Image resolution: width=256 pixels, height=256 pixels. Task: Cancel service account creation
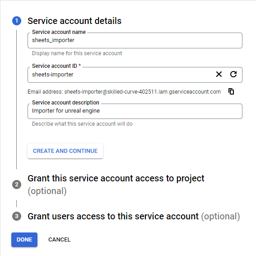(59, 240)
